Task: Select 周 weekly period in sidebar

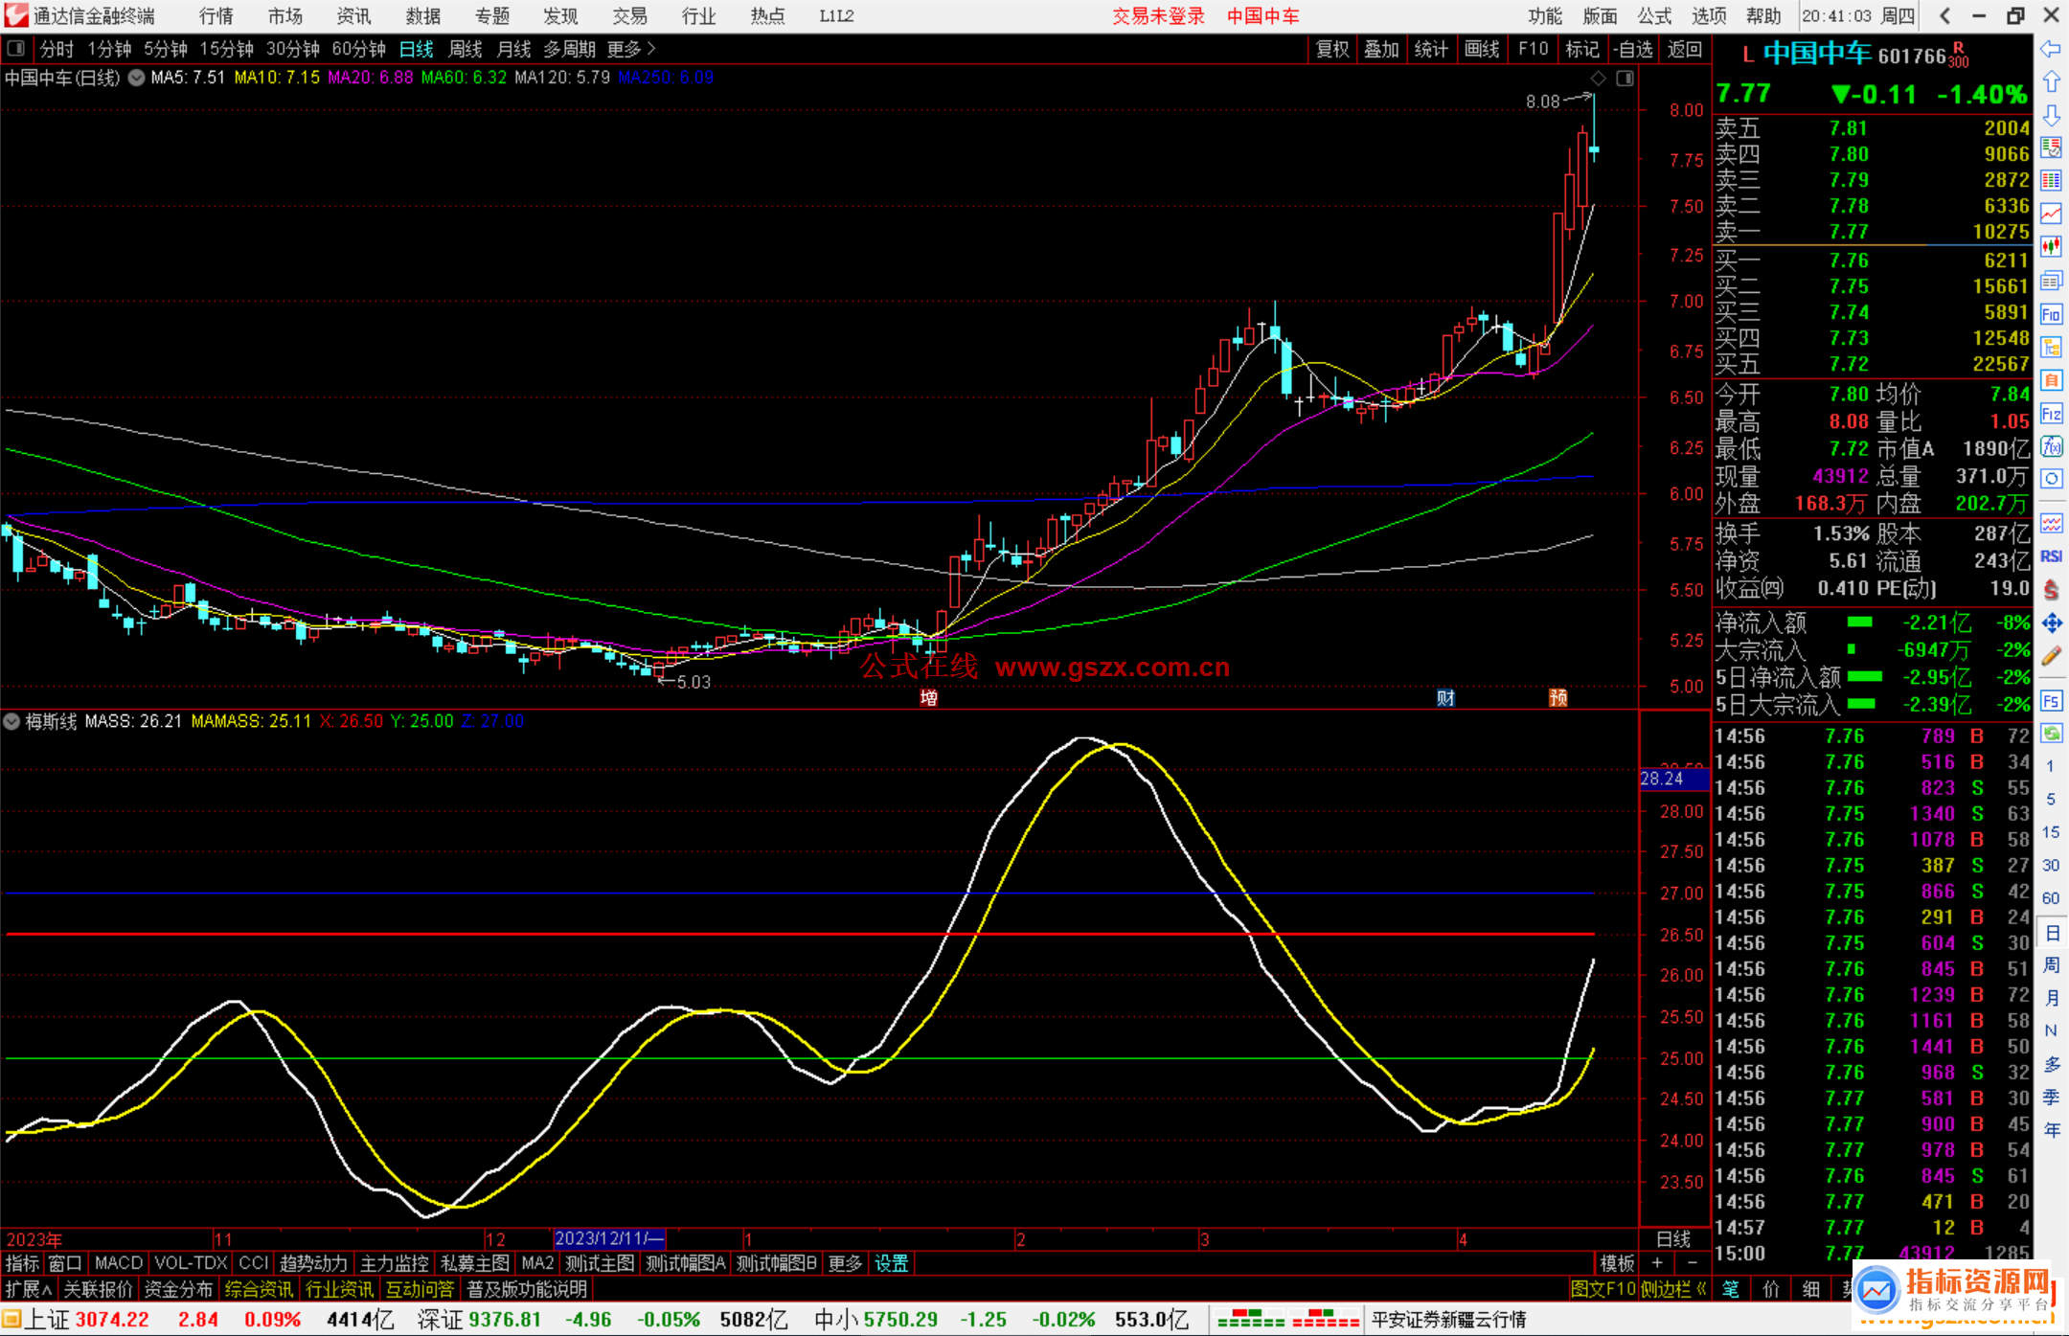Action: pos(2051,965)
